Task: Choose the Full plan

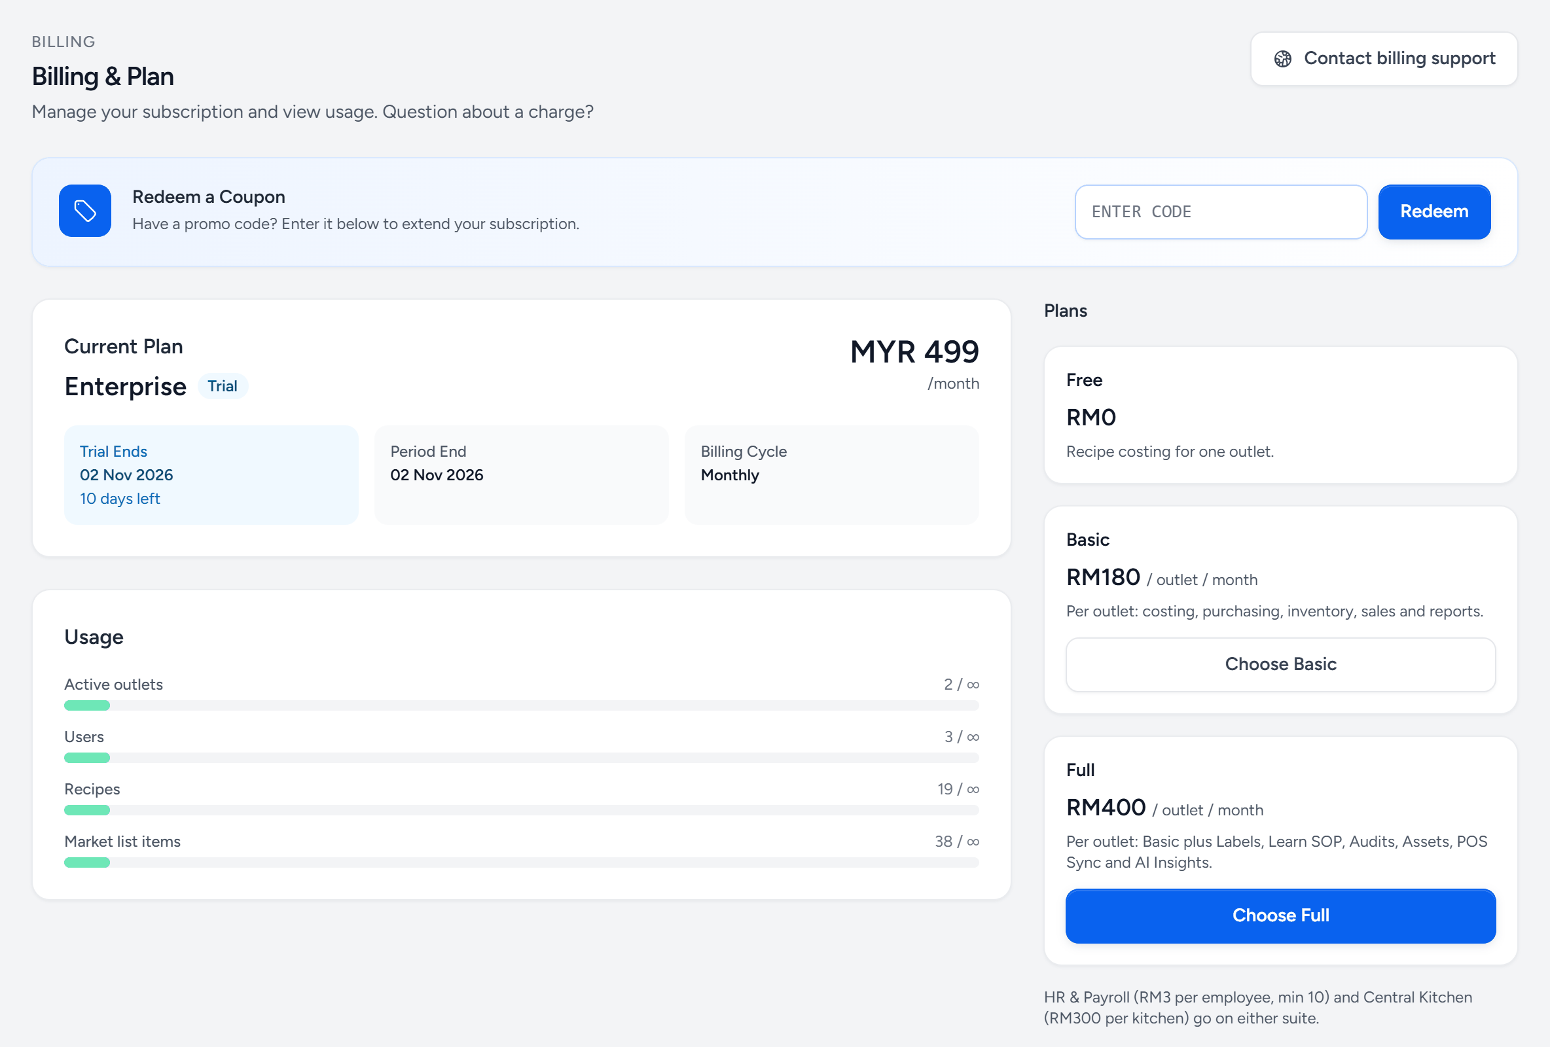Action: (1280, 915)
